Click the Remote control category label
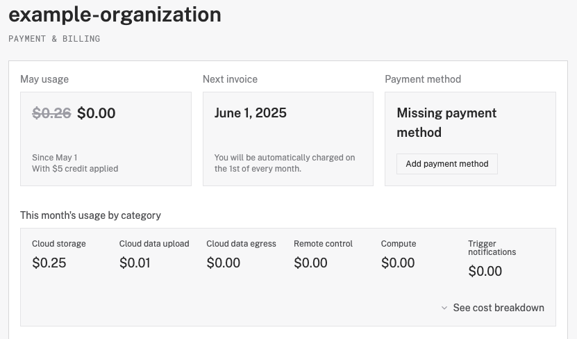The image size is (577, 339). (x=323, y=244)
